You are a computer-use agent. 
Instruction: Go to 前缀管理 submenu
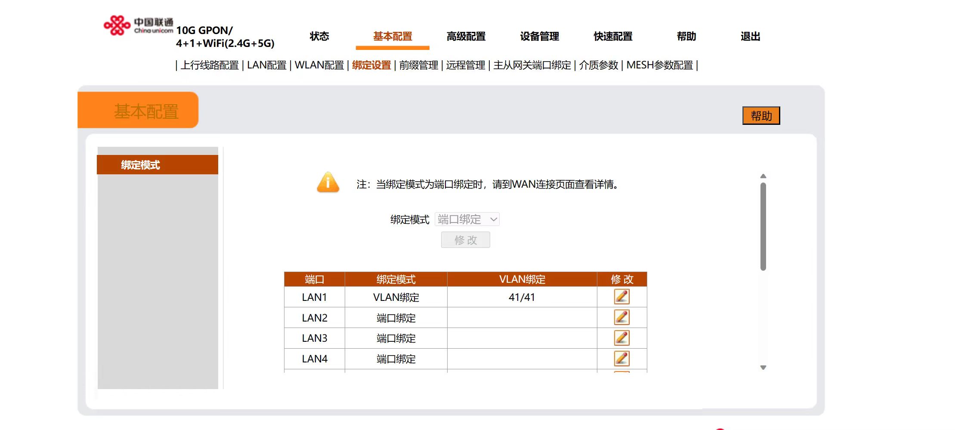click(x=418, y=65)
